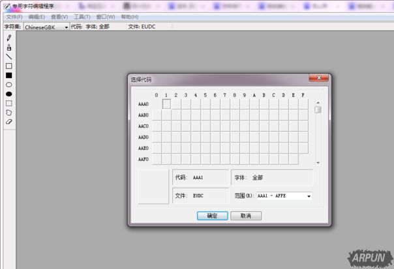
Task: Choose the Hollow Rectangle tool
Action: coord(9,66)
